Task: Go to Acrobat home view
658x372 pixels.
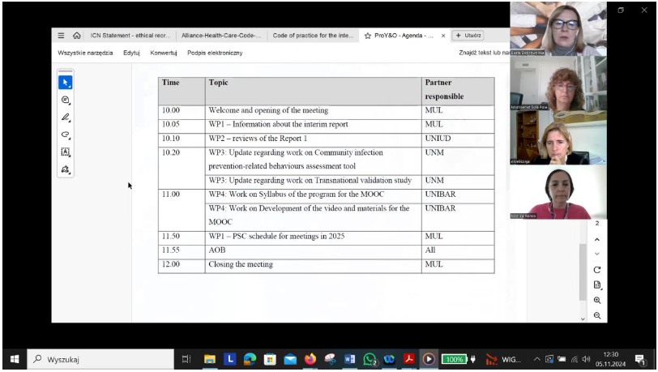Action: 76,36
